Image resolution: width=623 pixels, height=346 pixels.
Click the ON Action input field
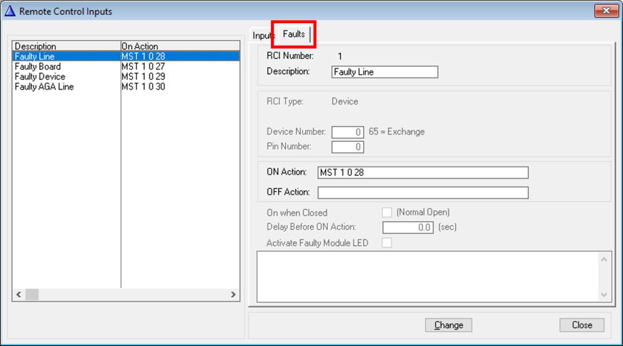422,173
